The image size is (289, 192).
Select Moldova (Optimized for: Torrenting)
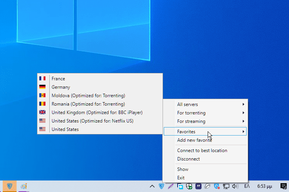point(100,96)
